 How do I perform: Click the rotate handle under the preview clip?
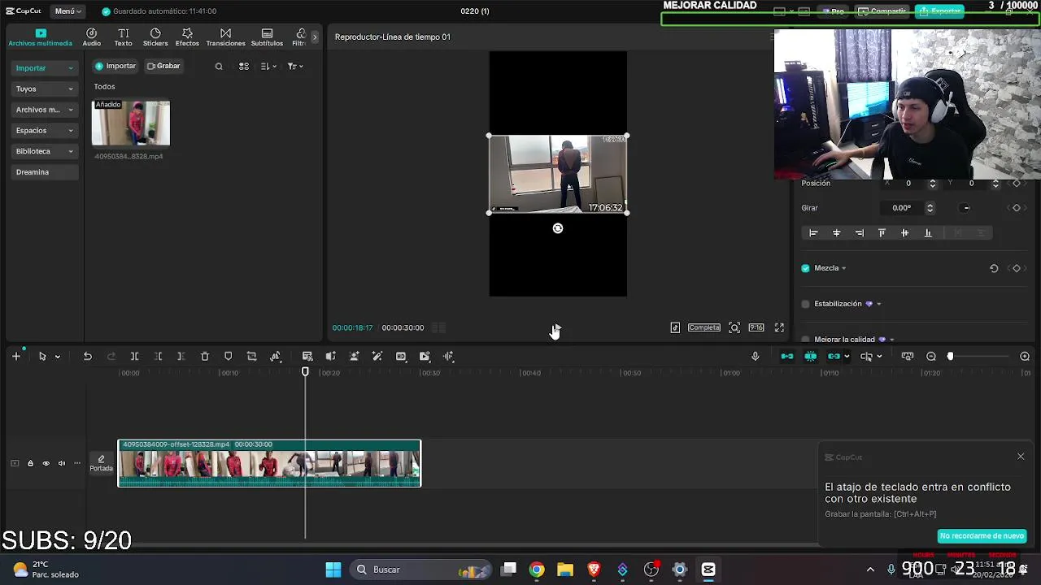pyautogui.click(x=558, y=228)
